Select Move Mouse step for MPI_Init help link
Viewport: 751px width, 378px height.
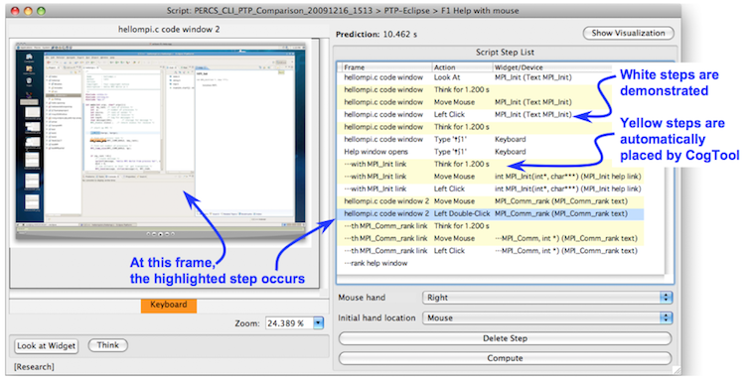click(x=491, y=177)
